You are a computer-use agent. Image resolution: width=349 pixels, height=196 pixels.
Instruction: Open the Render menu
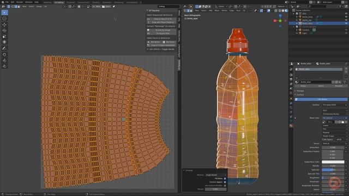[x=20, y=2]
